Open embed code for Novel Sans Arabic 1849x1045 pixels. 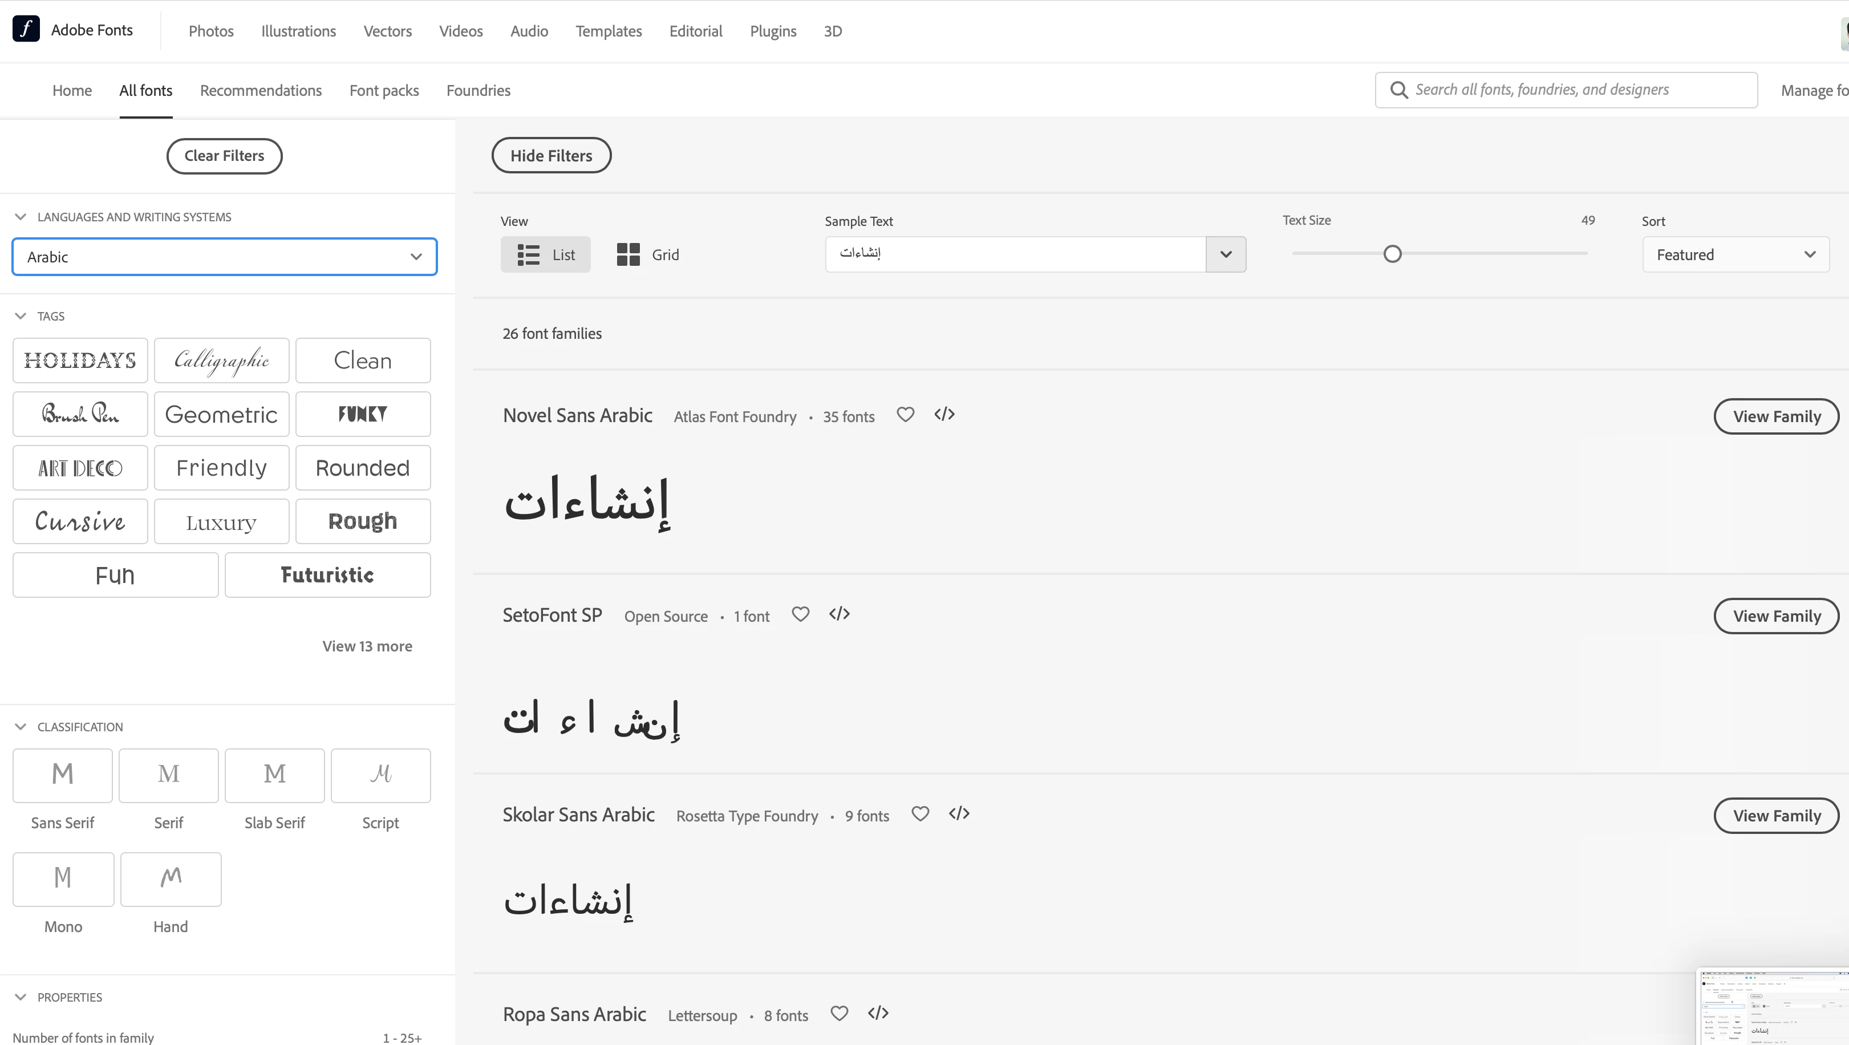pyautogui.click(x=944, y=415)
